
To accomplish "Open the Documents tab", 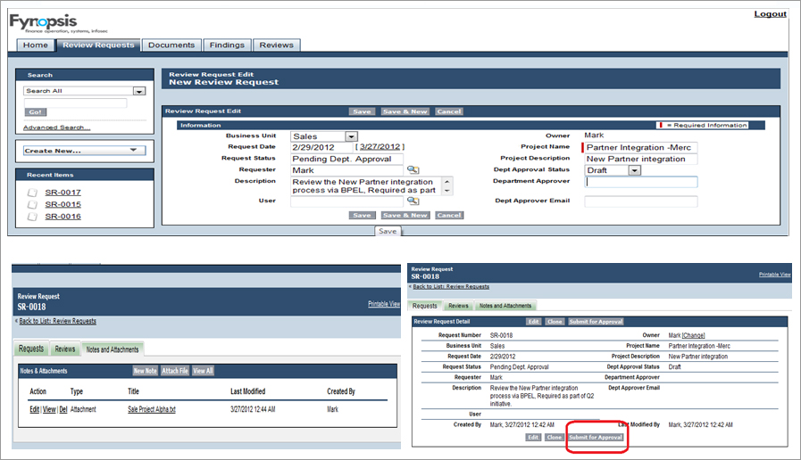I will click(x=171, y=45).
